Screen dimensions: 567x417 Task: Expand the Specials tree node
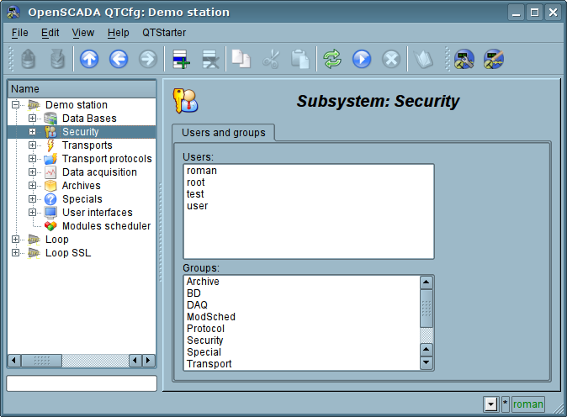[32, 198]
